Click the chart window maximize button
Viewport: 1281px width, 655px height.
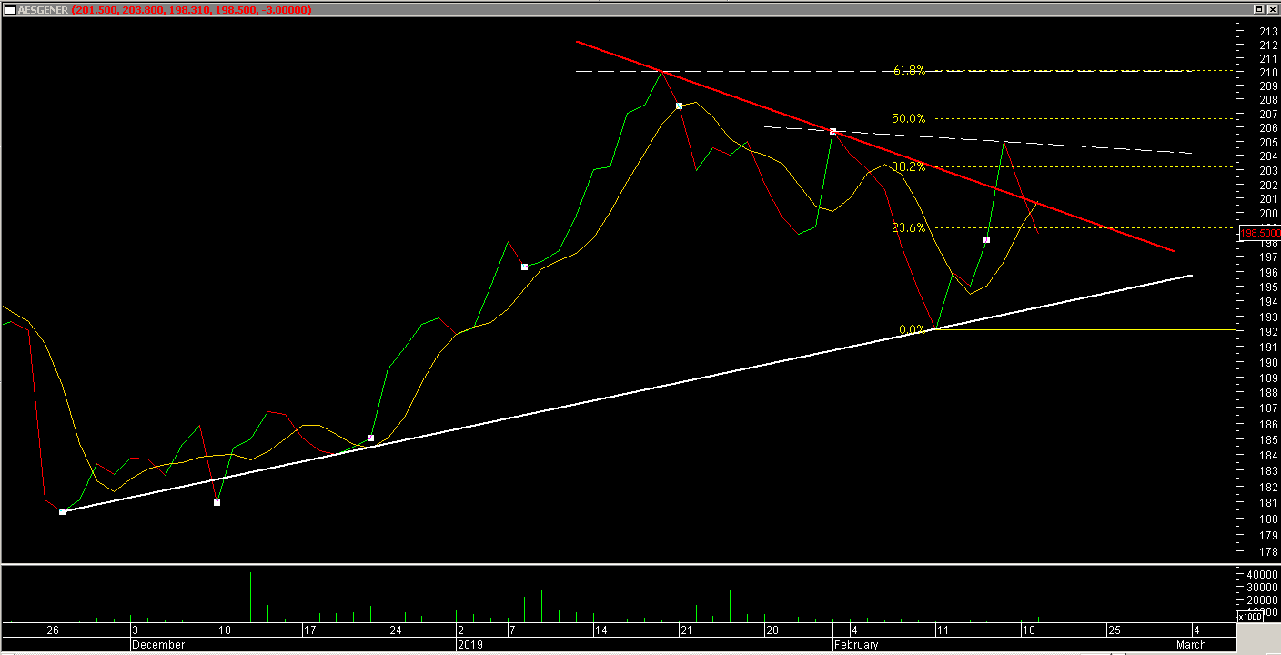[x=1259, y=9]
